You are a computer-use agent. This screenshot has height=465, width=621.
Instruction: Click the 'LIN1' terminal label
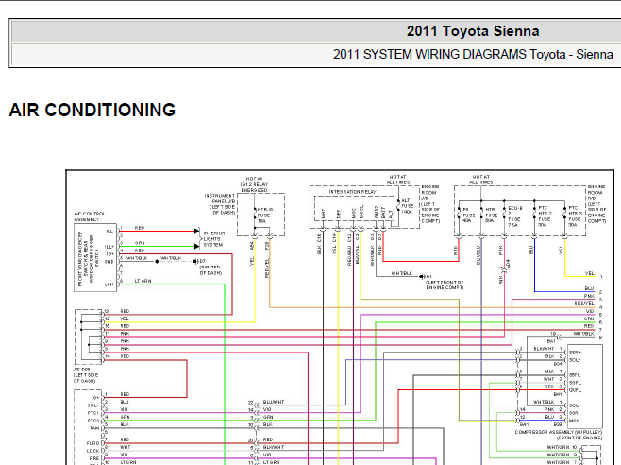point(109,284)
